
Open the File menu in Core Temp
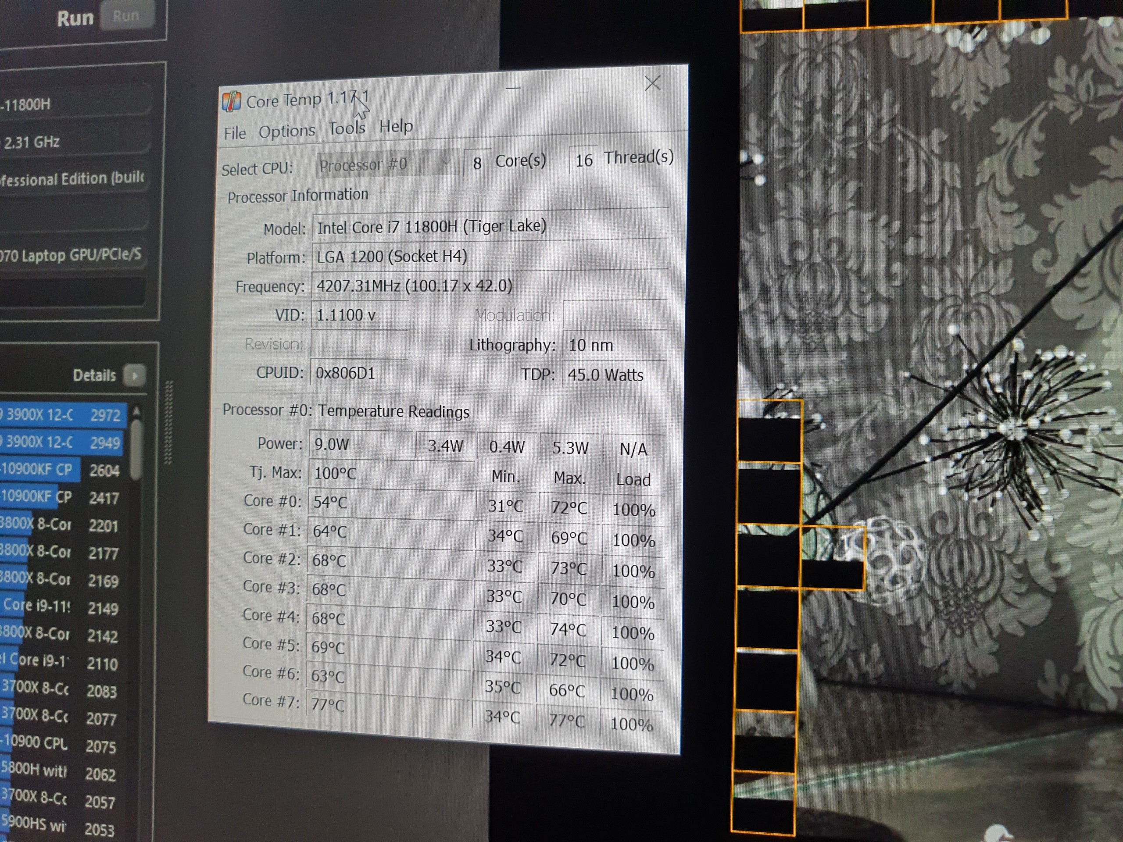point(235,133)
